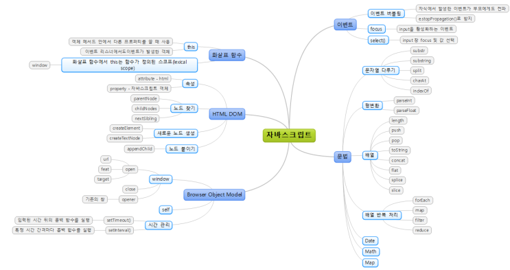The height and width of the screenshot is (270, 510).
Task: Click the 이벤트 버블링 subtopic
Action: coord(386,14)
